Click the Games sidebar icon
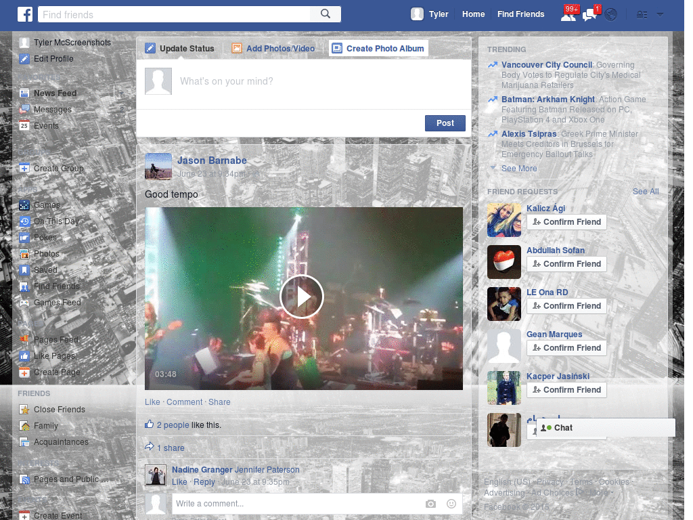693x520 pixels. pos(24,205)
